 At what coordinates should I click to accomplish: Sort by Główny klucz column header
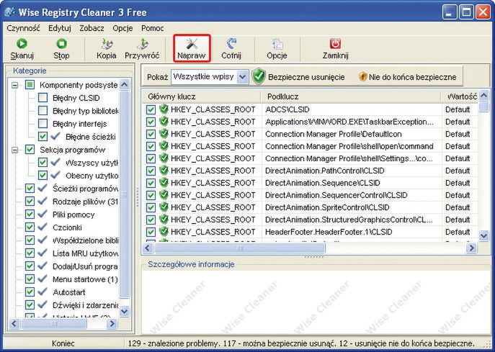202,96
